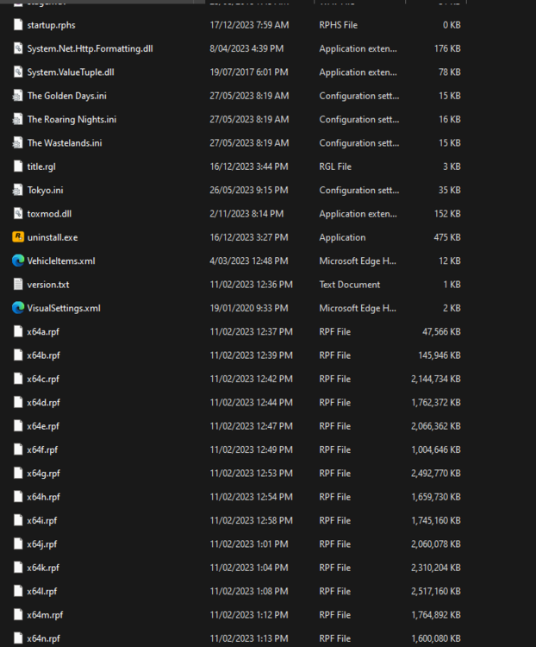Click the x64f.rpf file icon
Screen dimensions: 536x647
18,449
